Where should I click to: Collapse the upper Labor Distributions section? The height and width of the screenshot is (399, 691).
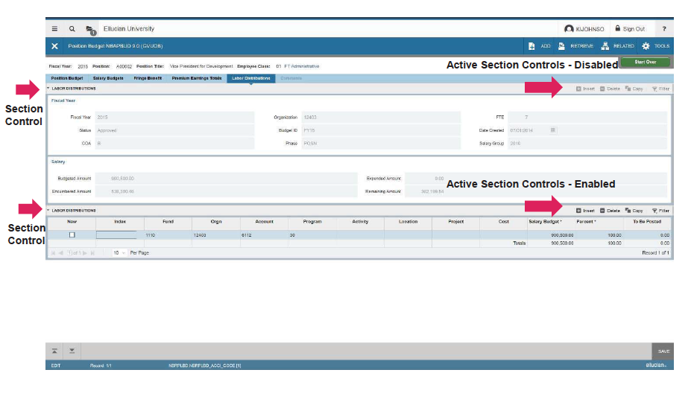(49, 89)
